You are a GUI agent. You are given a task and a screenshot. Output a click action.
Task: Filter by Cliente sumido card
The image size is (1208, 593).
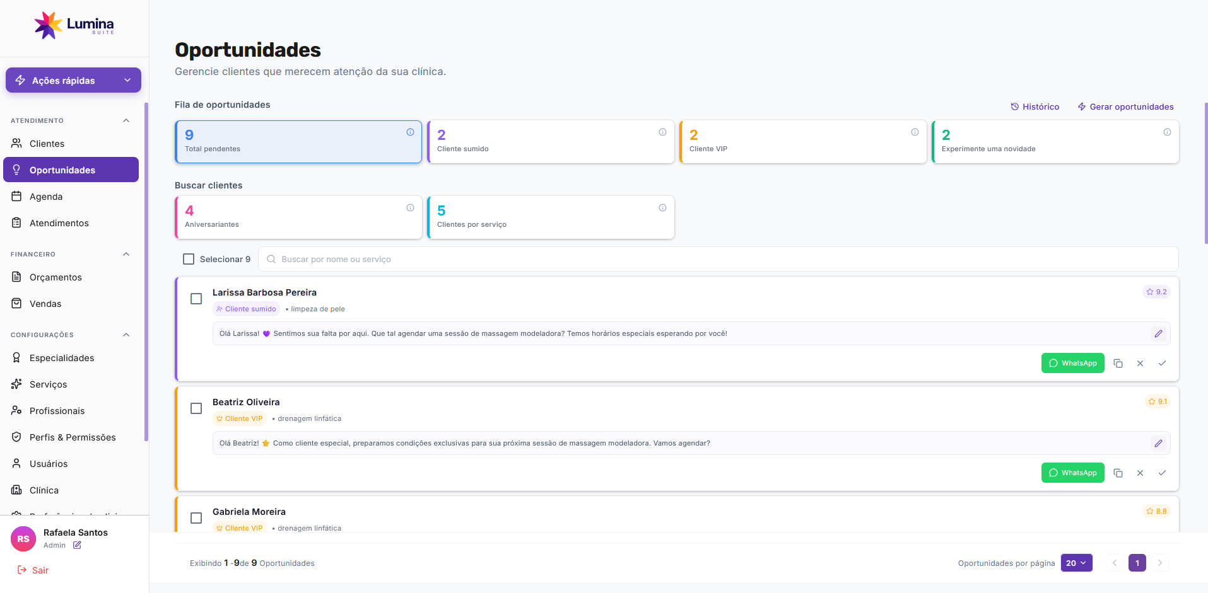coord(551,142)
